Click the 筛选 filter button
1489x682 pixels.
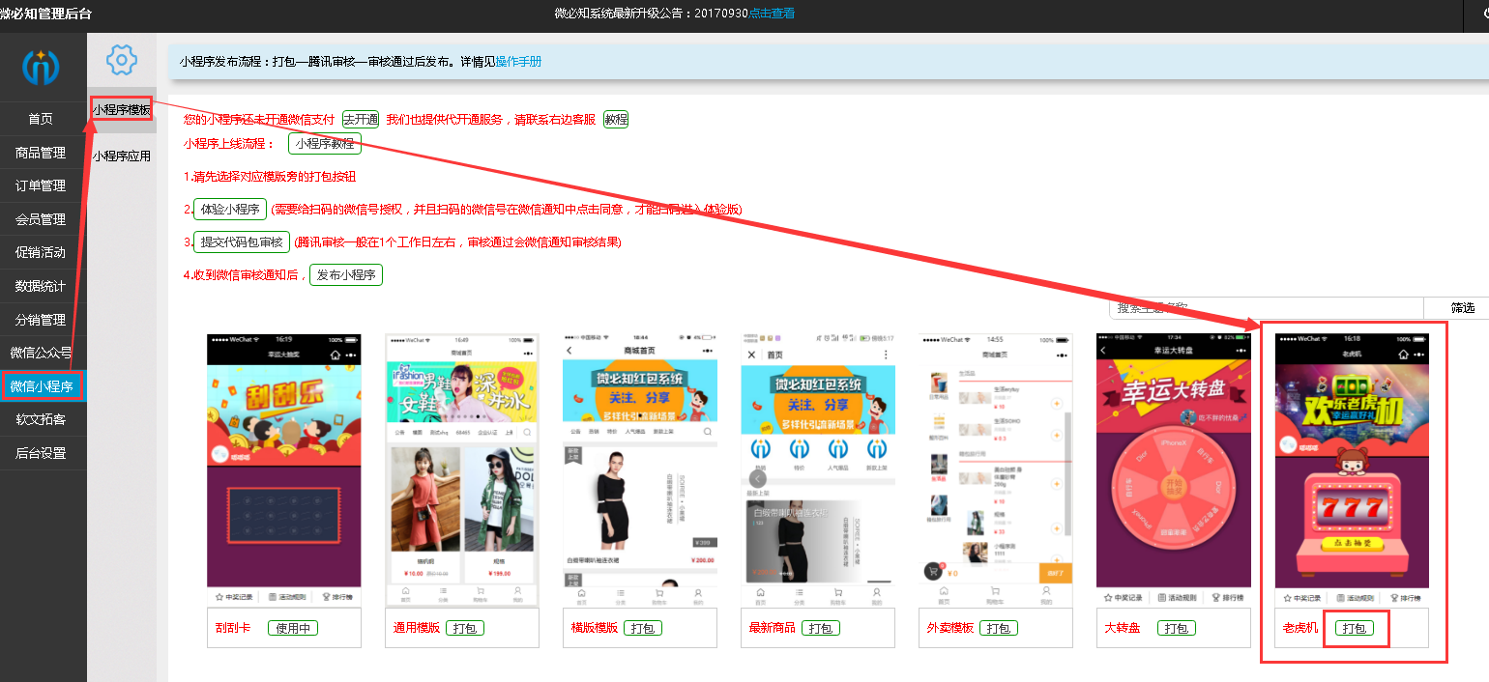click(x=1462, y=308)
